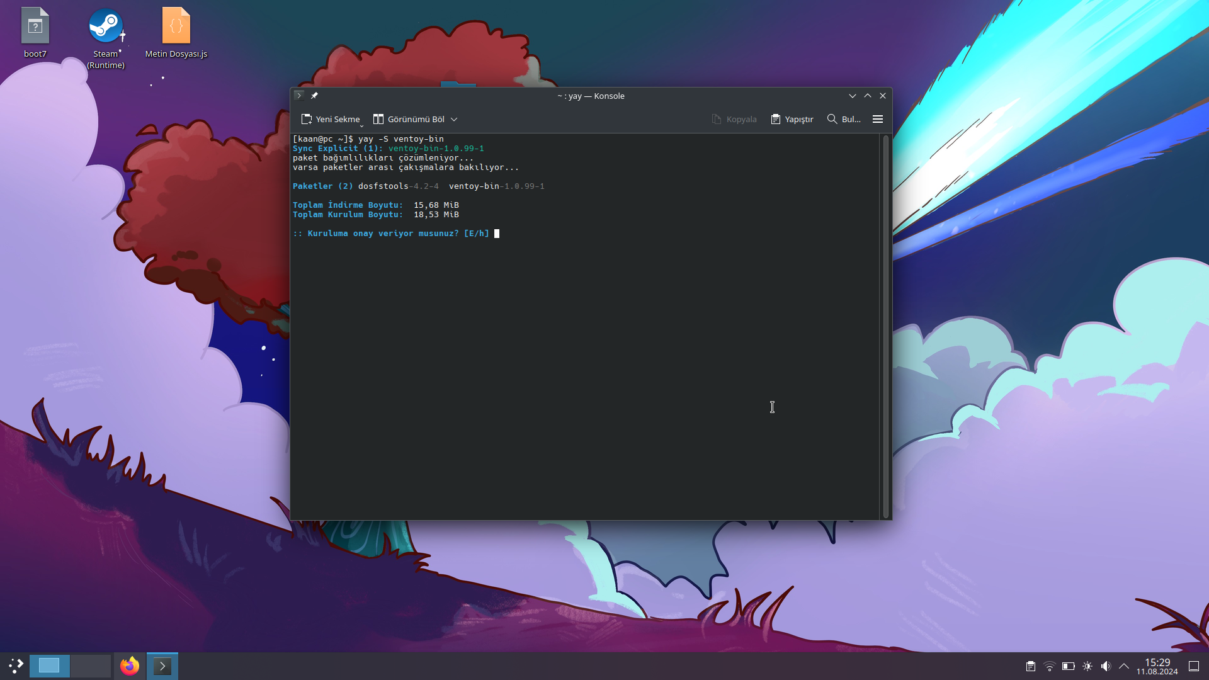
Task: Click the Konsole vertical scrollbar
Action: tap(885, 326)
